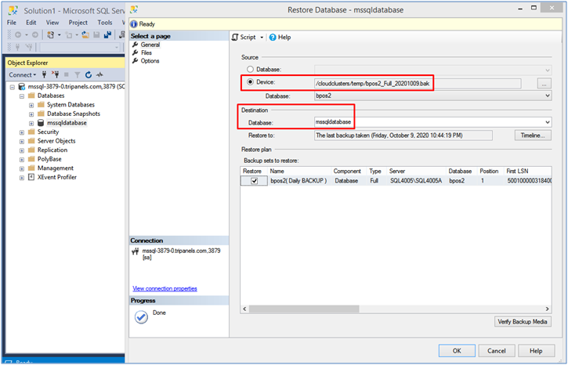Toggle the Restore checkbox for bpos2 backup
This screenshot has height=365, width=568.
pos(254,181)
